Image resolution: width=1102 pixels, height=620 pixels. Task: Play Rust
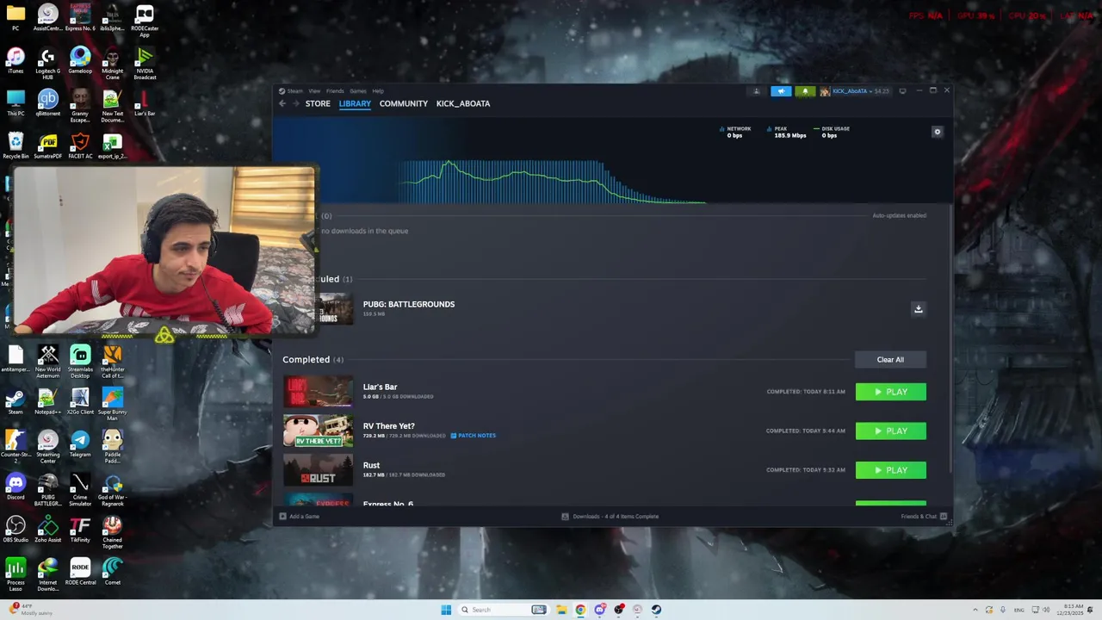(x=891, y=470)
